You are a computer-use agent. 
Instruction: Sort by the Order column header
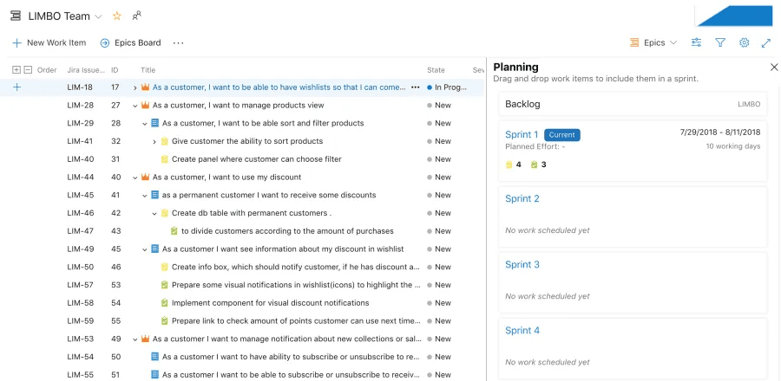point(47,70)
